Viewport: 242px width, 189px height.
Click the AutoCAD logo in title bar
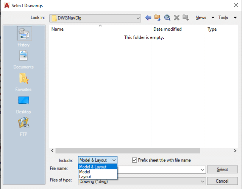[x=7, y=6]
